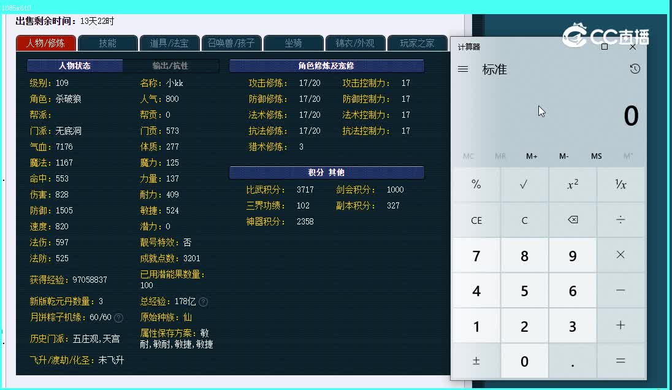Open calculator history panel

click(x=633, y=69)
